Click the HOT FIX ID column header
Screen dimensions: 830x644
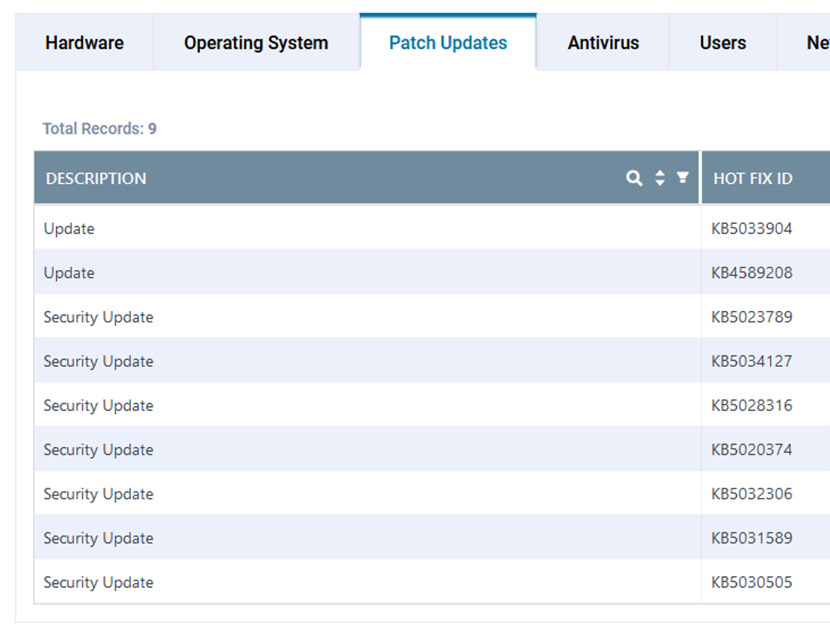[x=753, y=179]
